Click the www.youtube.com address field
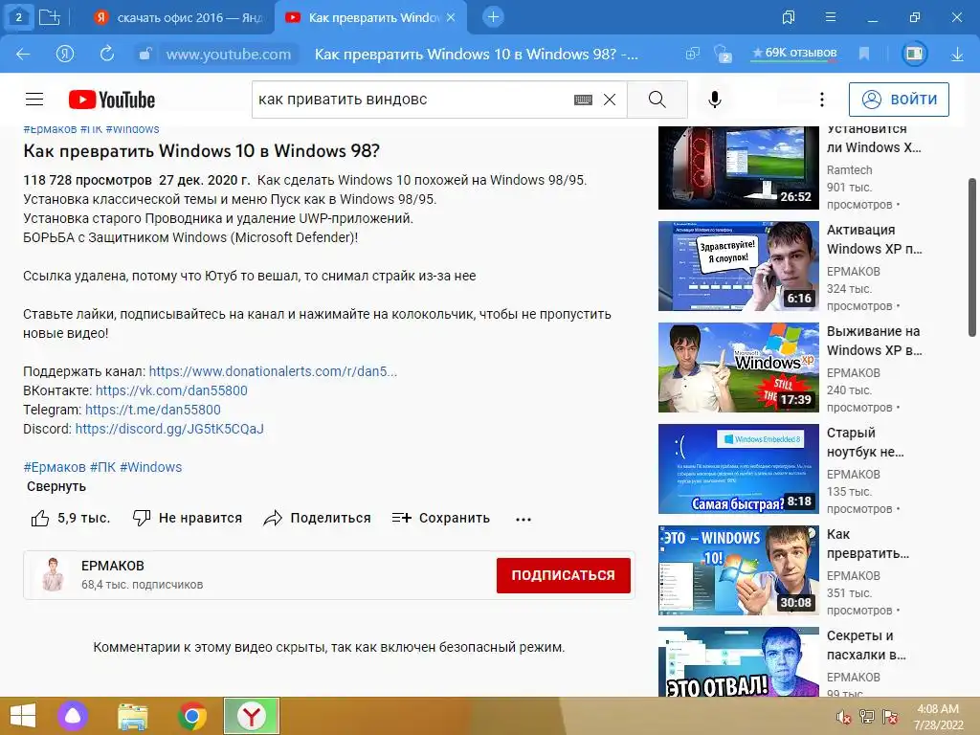 pos(228,55)
